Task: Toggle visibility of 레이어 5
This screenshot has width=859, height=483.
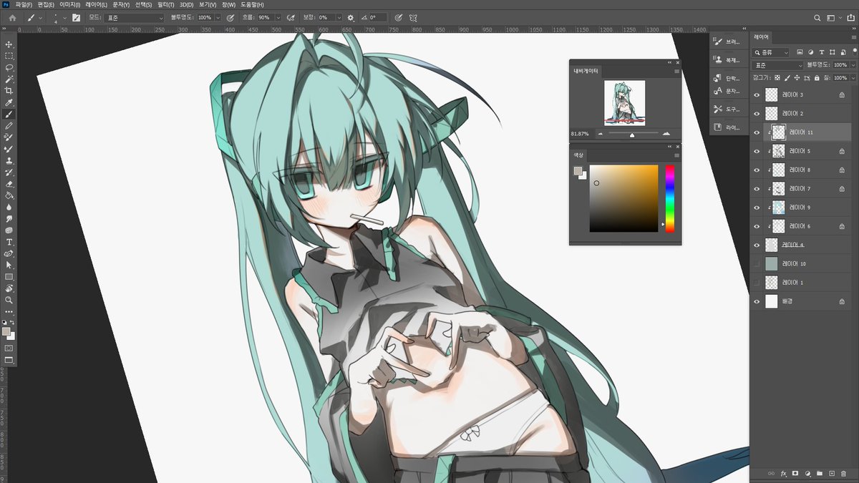Action: click(757, 151)
